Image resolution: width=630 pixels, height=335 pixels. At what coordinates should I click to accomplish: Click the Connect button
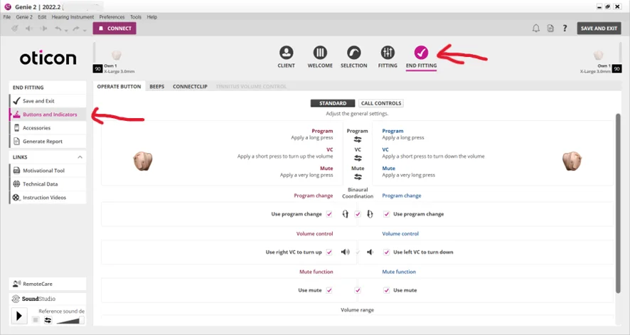[114, 28]
